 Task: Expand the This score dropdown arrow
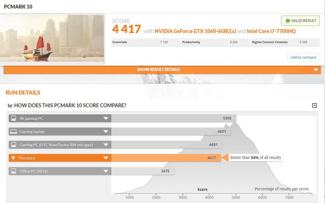click(x=106, y=158)
